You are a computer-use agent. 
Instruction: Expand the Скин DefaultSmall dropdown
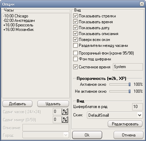[x=140, y=115]
